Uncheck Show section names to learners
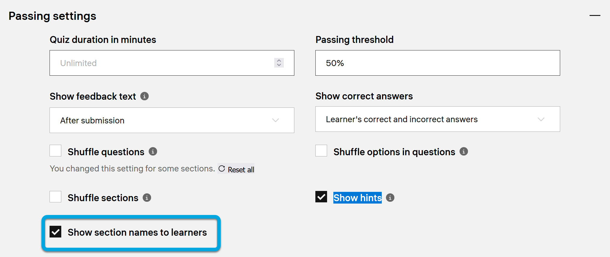 pos(56,232)
